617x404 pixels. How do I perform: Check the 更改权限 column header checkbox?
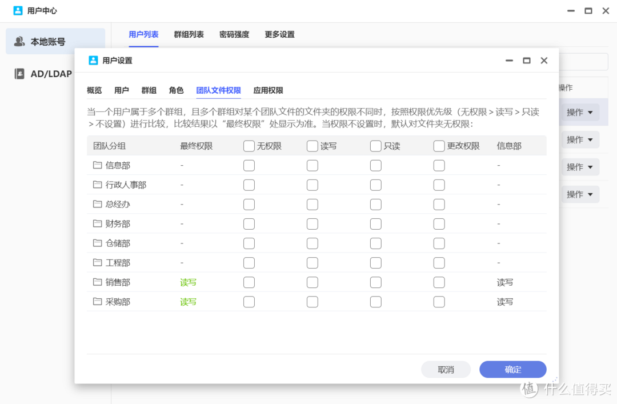pos(439,145)
